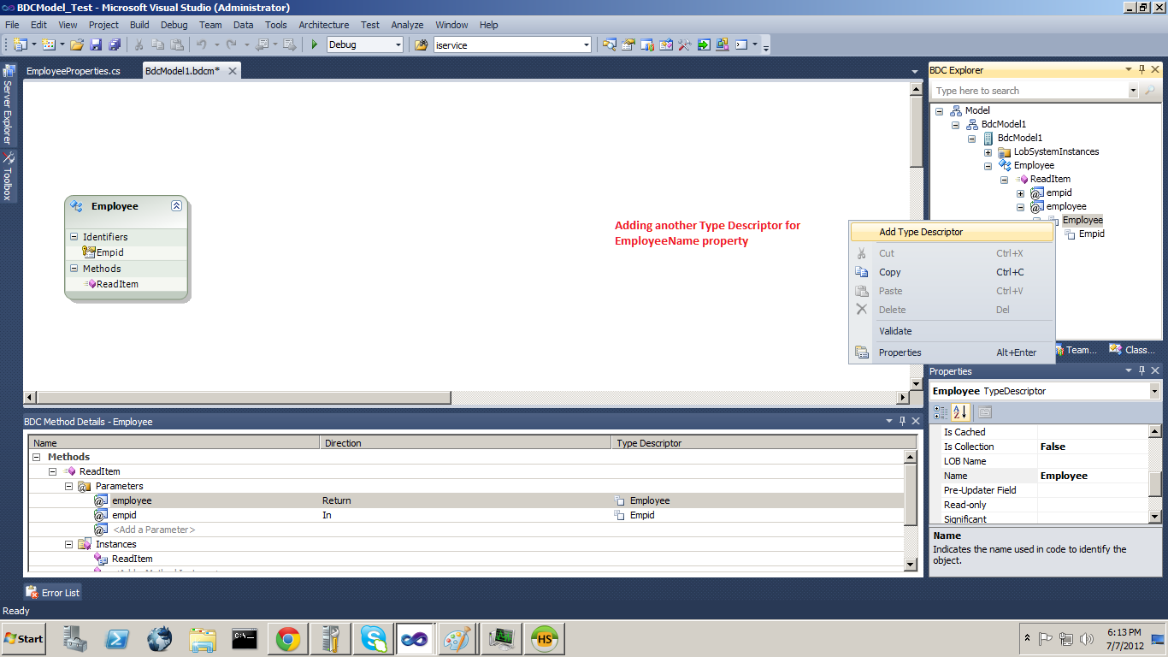Open the Error List tab
The width and height of the screenshot is (1168, 657).
[x=53, y=592]
